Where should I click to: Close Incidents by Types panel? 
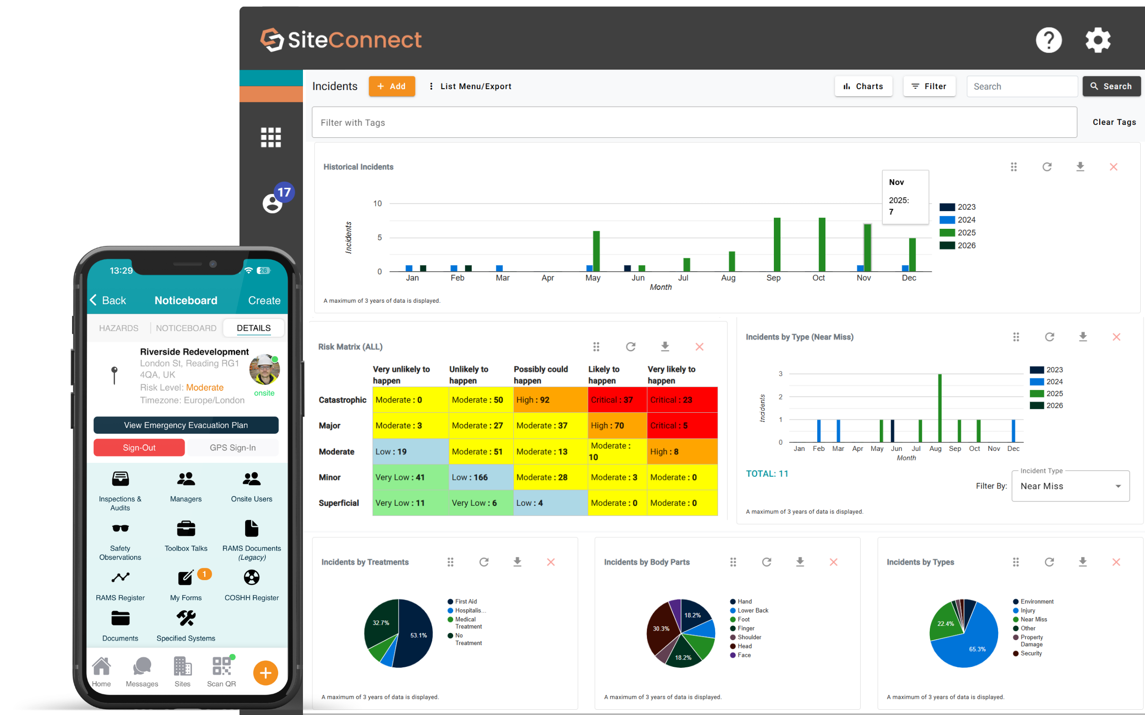click(x=1116, y=562)
